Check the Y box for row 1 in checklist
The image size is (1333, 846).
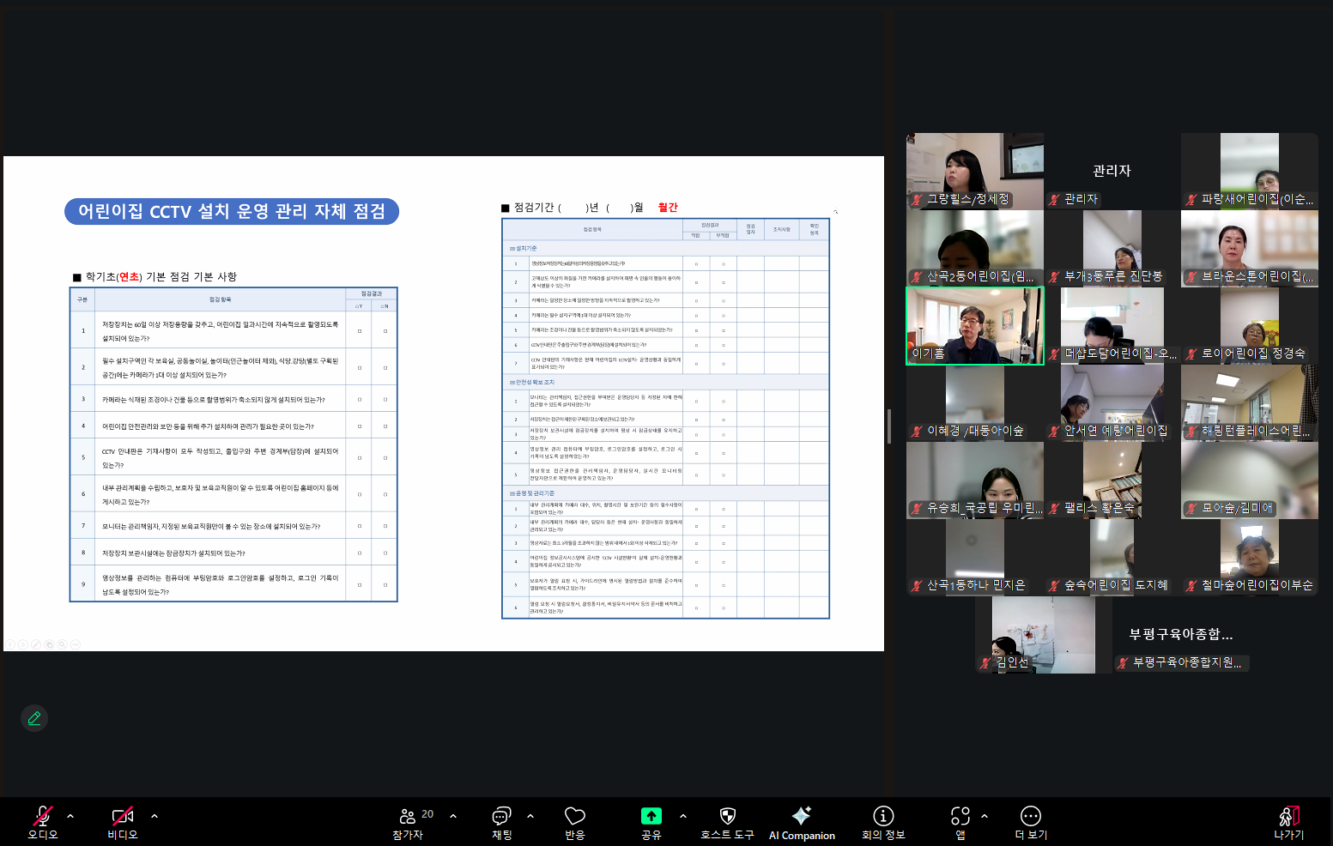(x=360, y=330)
